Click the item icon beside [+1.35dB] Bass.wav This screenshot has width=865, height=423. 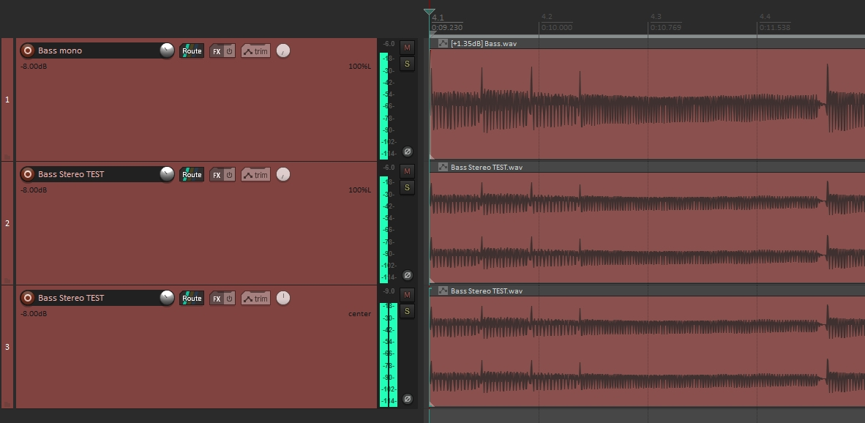pyautogui.click(x=443, y=43)
